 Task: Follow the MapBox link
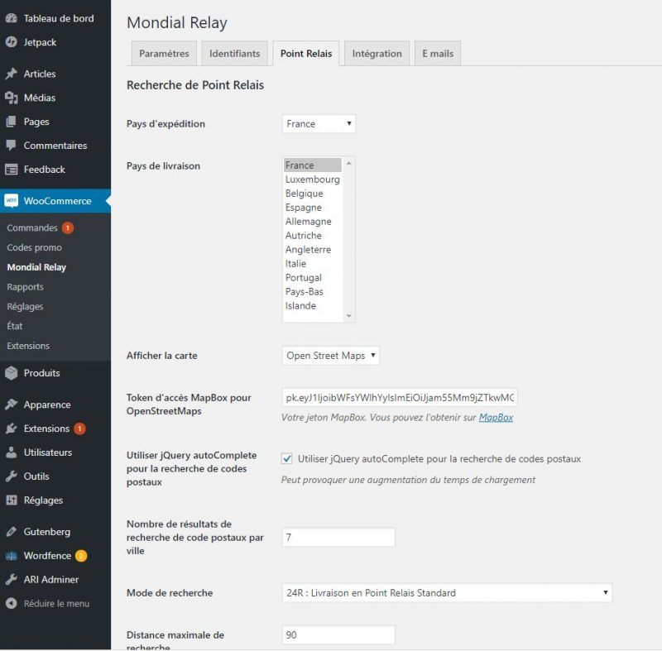click(496, 417)
